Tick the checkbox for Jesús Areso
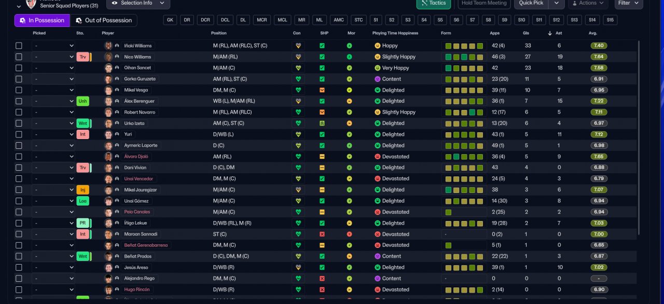 pos(19,267)
